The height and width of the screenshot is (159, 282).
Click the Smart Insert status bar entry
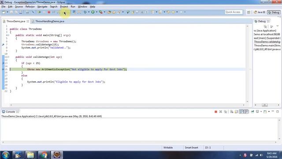pyautogui.click(x=191, y=148)
